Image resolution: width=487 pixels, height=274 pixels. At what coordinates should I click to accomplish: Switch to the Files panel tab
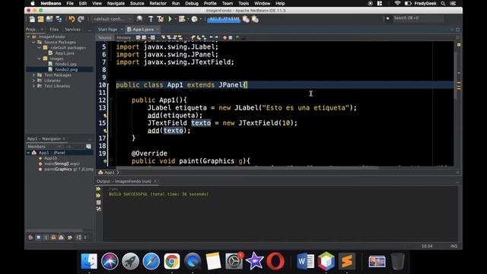pos(54,29)
